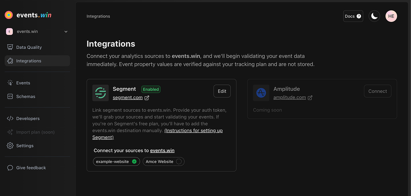Click the Connect button for Amplitude
This screenshot has width=411, height=196.
click(378, 91)
